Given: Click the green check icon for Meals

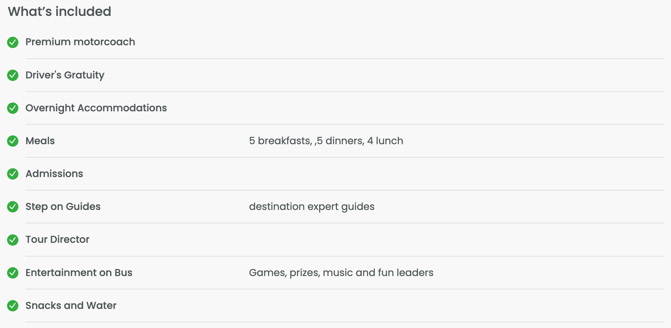Looking at the screenshot, I should pyautogui.click(x=13, y=141).
